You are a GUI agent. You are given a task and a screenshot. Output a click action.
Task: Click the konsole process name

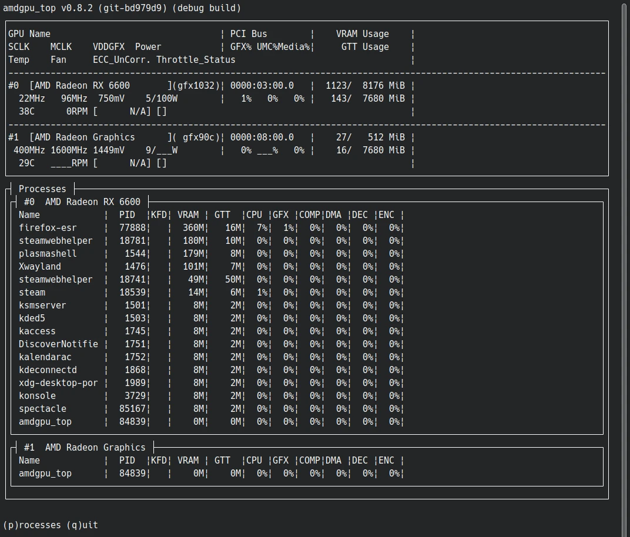(x=37, y=395)
